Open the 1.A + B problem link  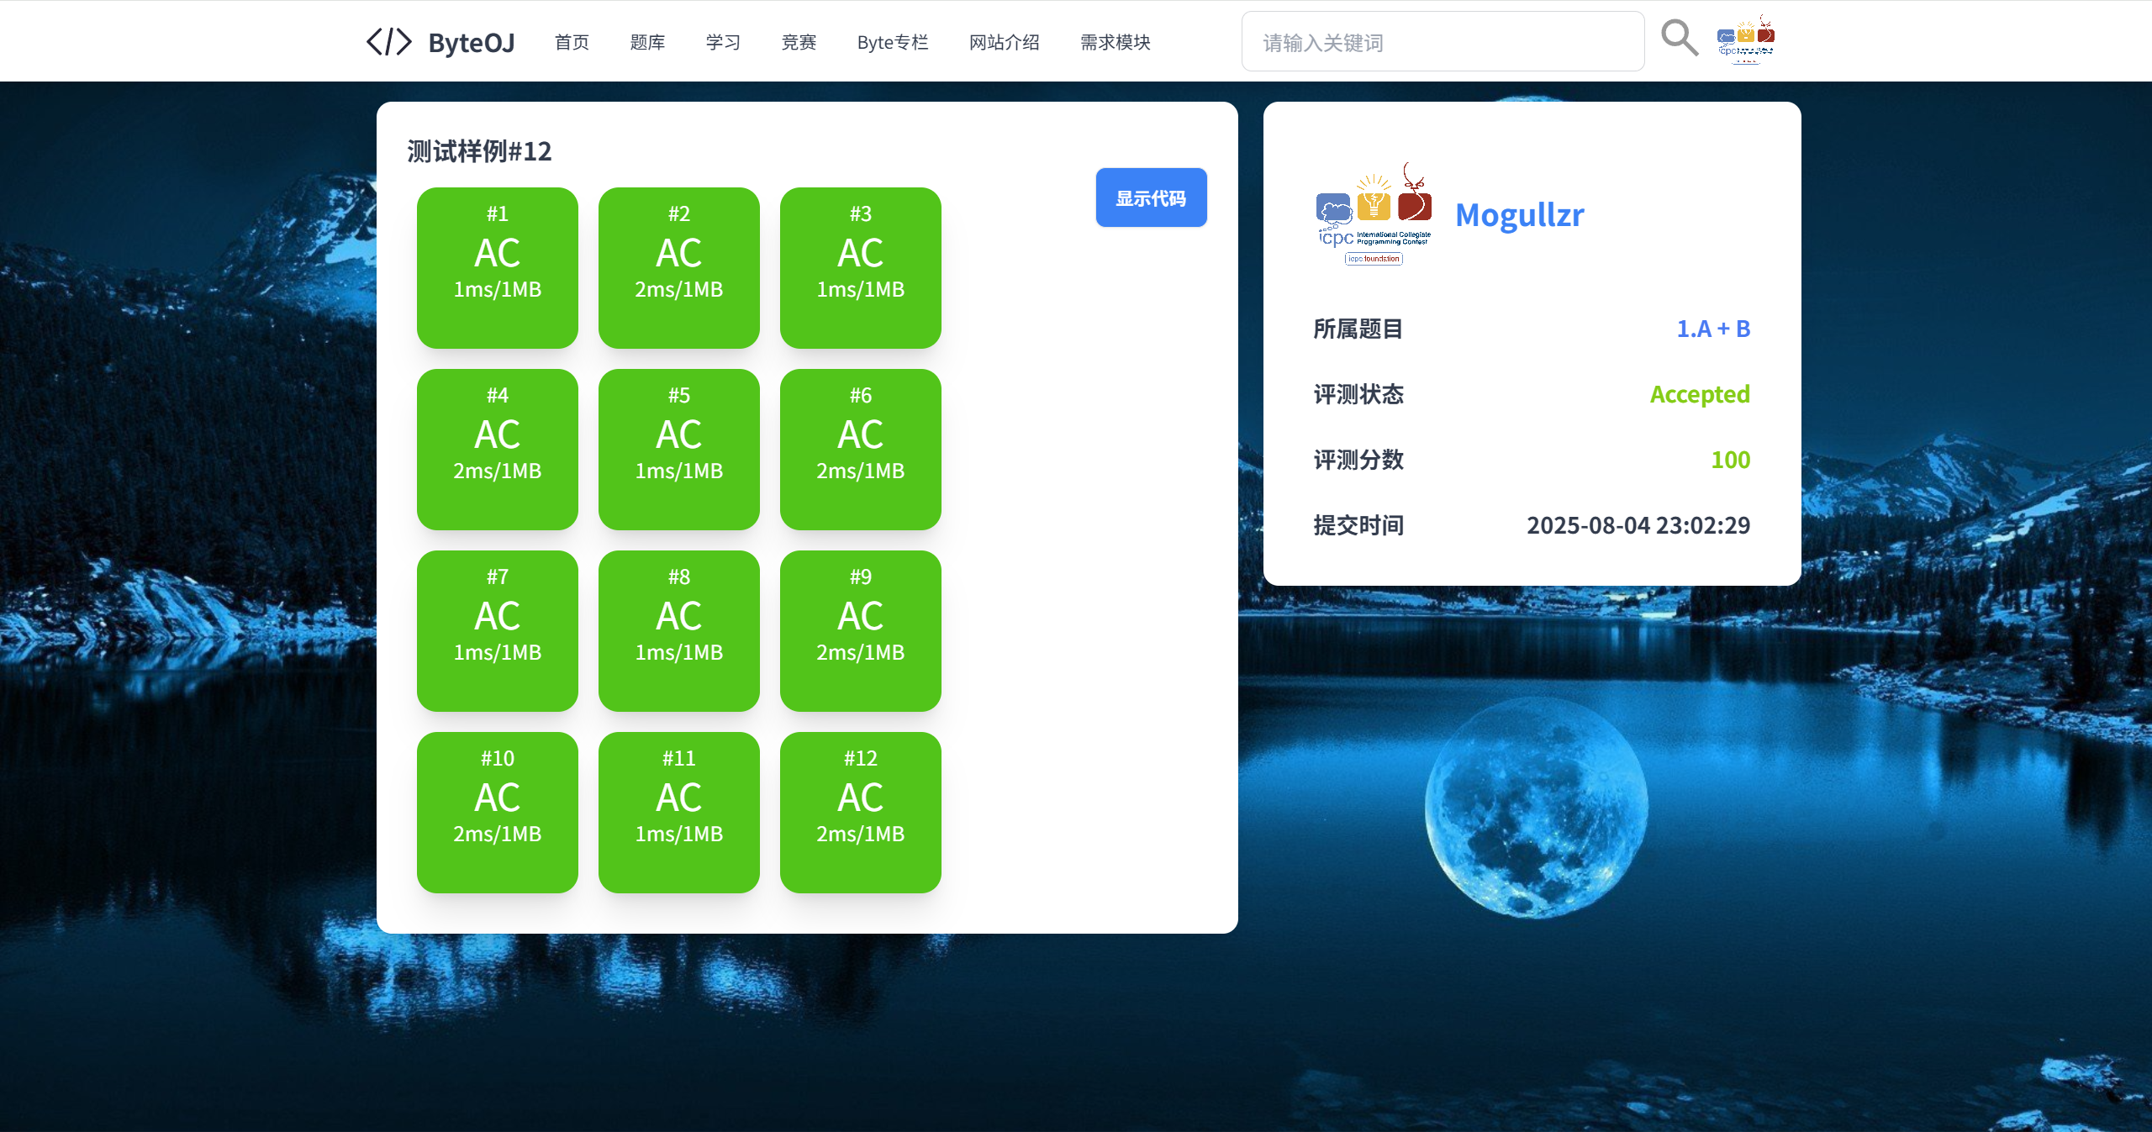tap(1712, 329)
